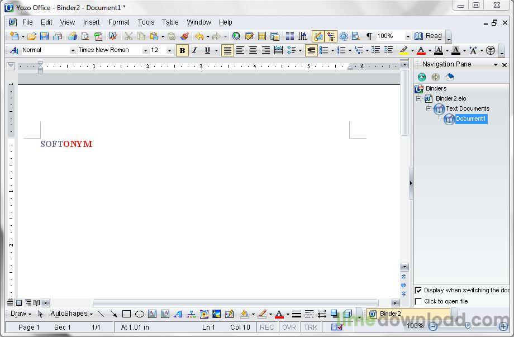Select Document1 in the Binders tree
The width and height of the screenshot is (514, 337).
471,118
